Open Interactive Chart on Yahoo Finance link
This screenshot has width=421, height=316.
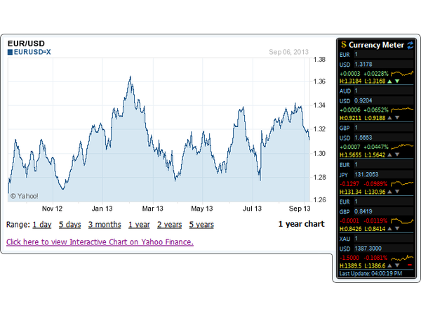(x=100, y=242)
